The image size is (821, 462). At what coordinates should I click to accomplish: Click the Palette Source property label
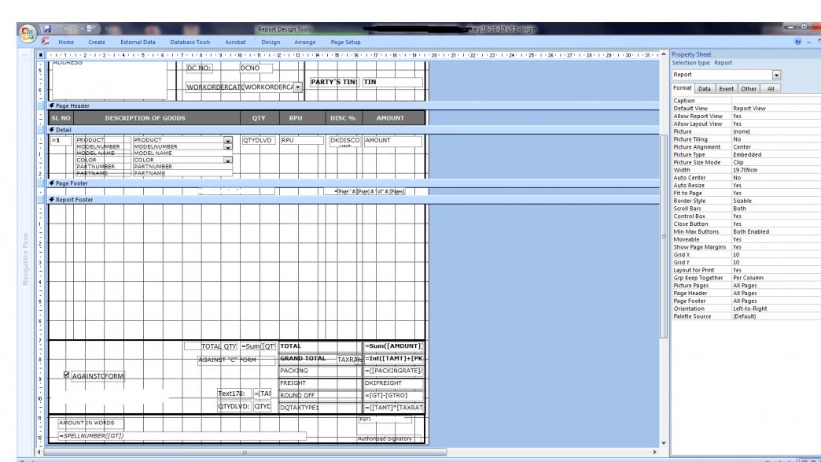(692, 316)
